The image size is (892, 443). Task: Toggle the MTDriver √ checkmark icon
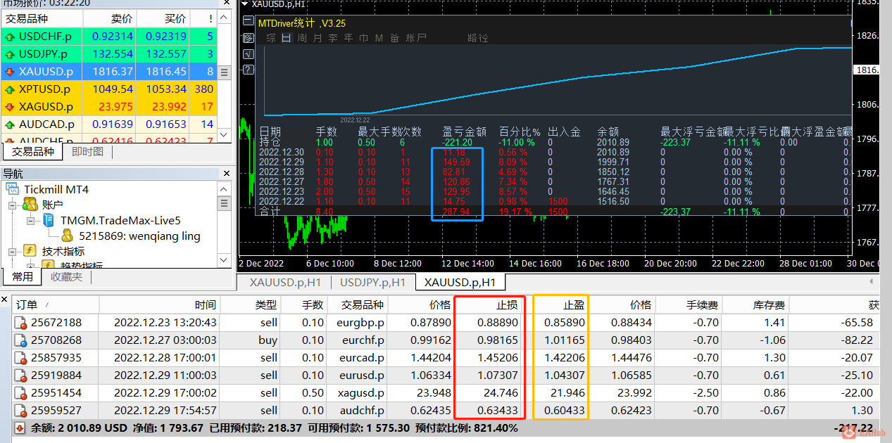coord(248,54)
